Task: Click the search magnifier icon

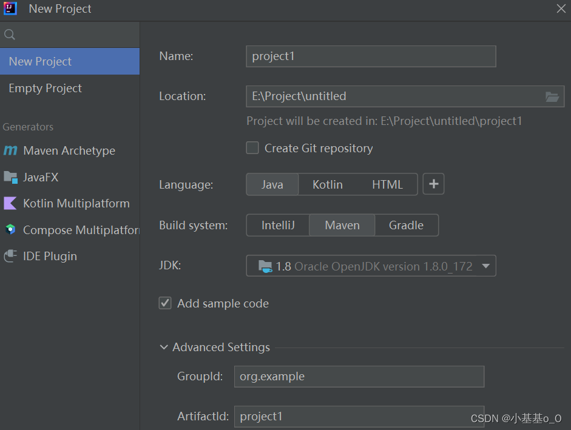Action: click(10, 35)
